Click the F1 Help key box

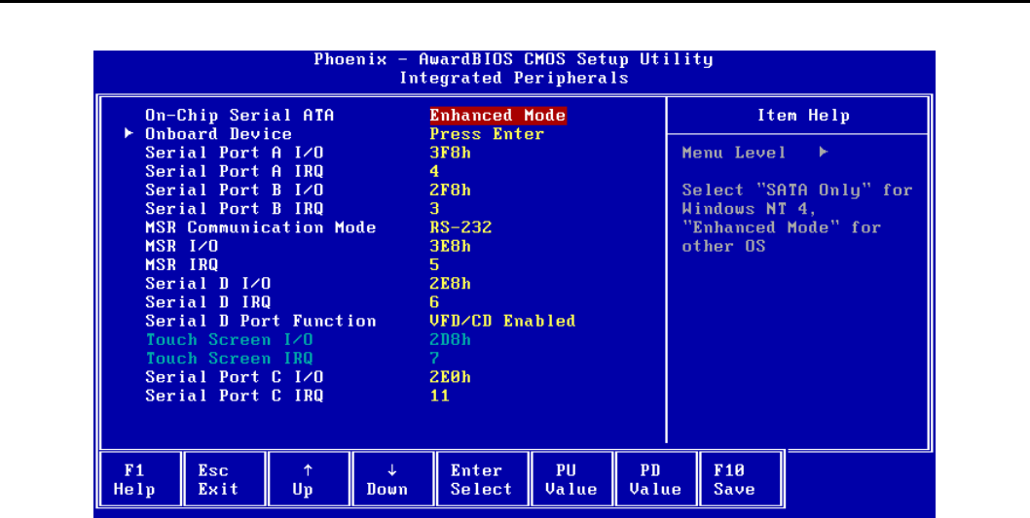(139, 479)
